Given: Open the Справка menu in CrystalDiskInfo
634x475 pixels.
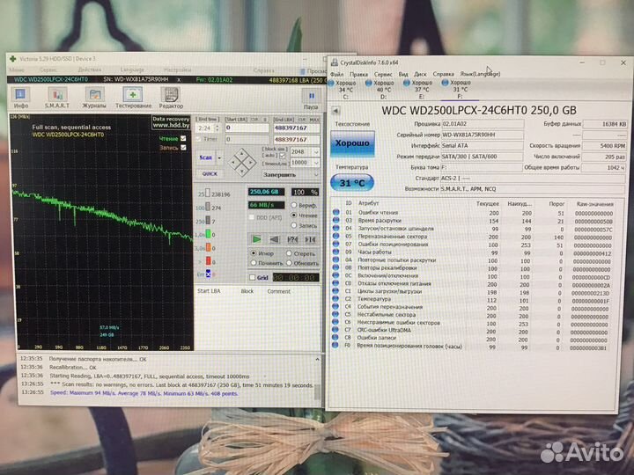Looking at the screenshot, I should tap(444, 74).
